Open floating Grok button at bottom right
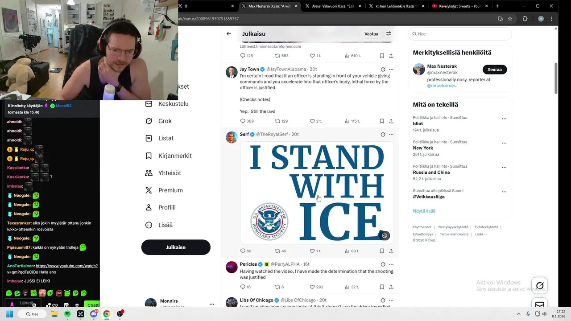This screenshot has height=321, width=571. tap(540, 285)
